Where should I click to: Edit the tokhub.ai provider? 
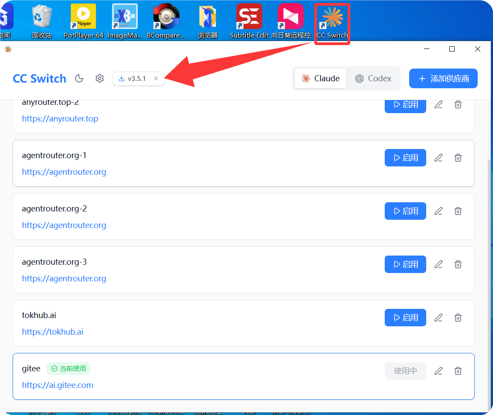438,318
